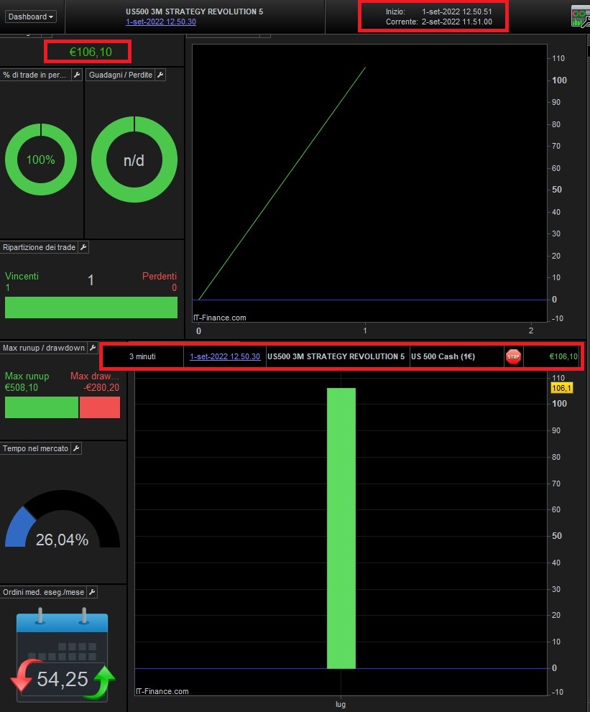Click the green Vincenti trades bar
The height and width of the screenshot is (712, 590).
click(91, 308)
